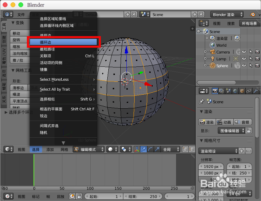The height and width of the screenshot is (201, 261).
Task: Open the Outliner editor type selector
Action: 204,23
